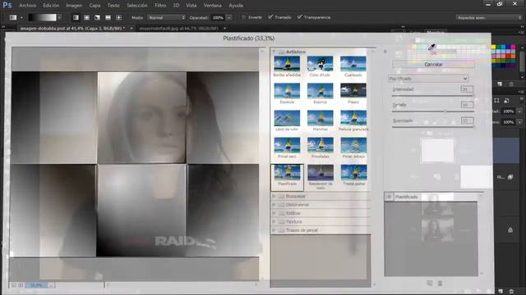Choose the Pinceladas filter thumbnail
Screen dimensions: 526x295
[320, 145]
